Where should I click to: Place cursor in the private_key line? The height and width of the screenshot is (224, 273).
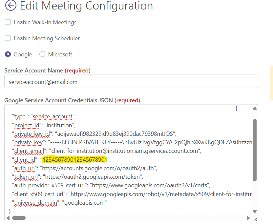tap(132, 142)
